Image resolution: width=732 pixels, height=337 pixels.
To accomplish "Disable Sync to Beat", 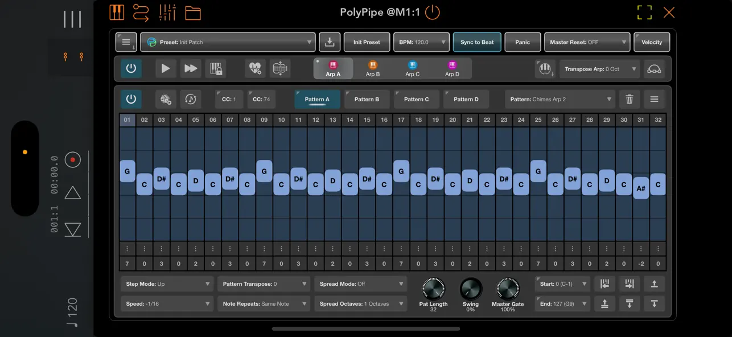I will (x=477, y=42).
